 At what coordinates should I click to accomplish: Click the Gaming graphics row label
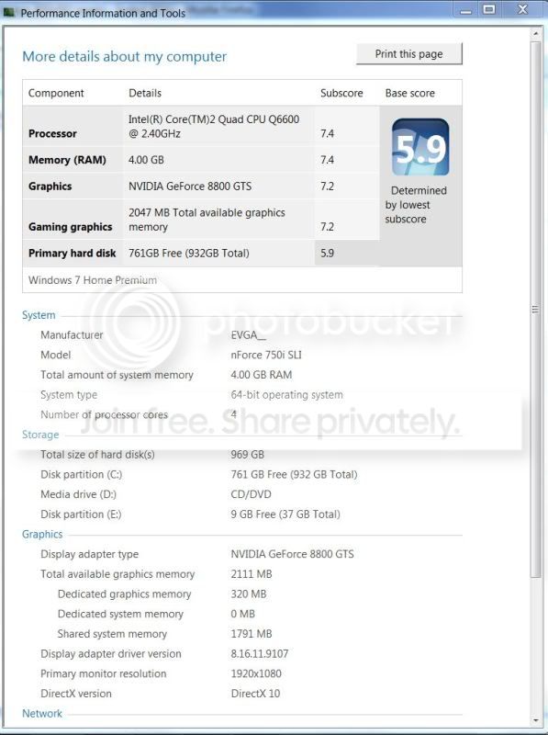pyautogui.click(x=71, y=227)
